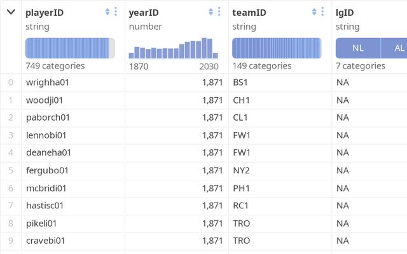Image resolution: width=407 pixels, height=254 pixels.
Task: Select the AL category segment in lgID
Action: [399, 48]
